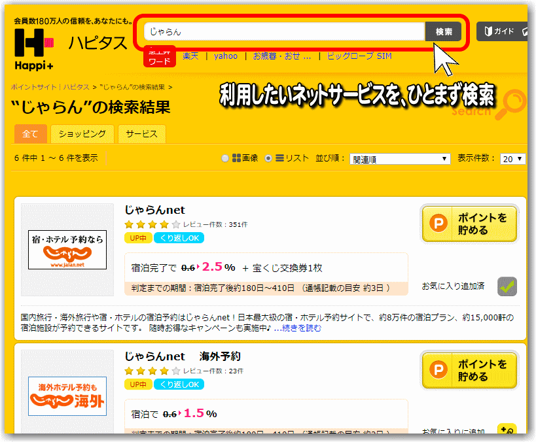Viewport: 536px width, 442px height.
Task: Click the search box containing じゃらん
Action: click(285, 32)
